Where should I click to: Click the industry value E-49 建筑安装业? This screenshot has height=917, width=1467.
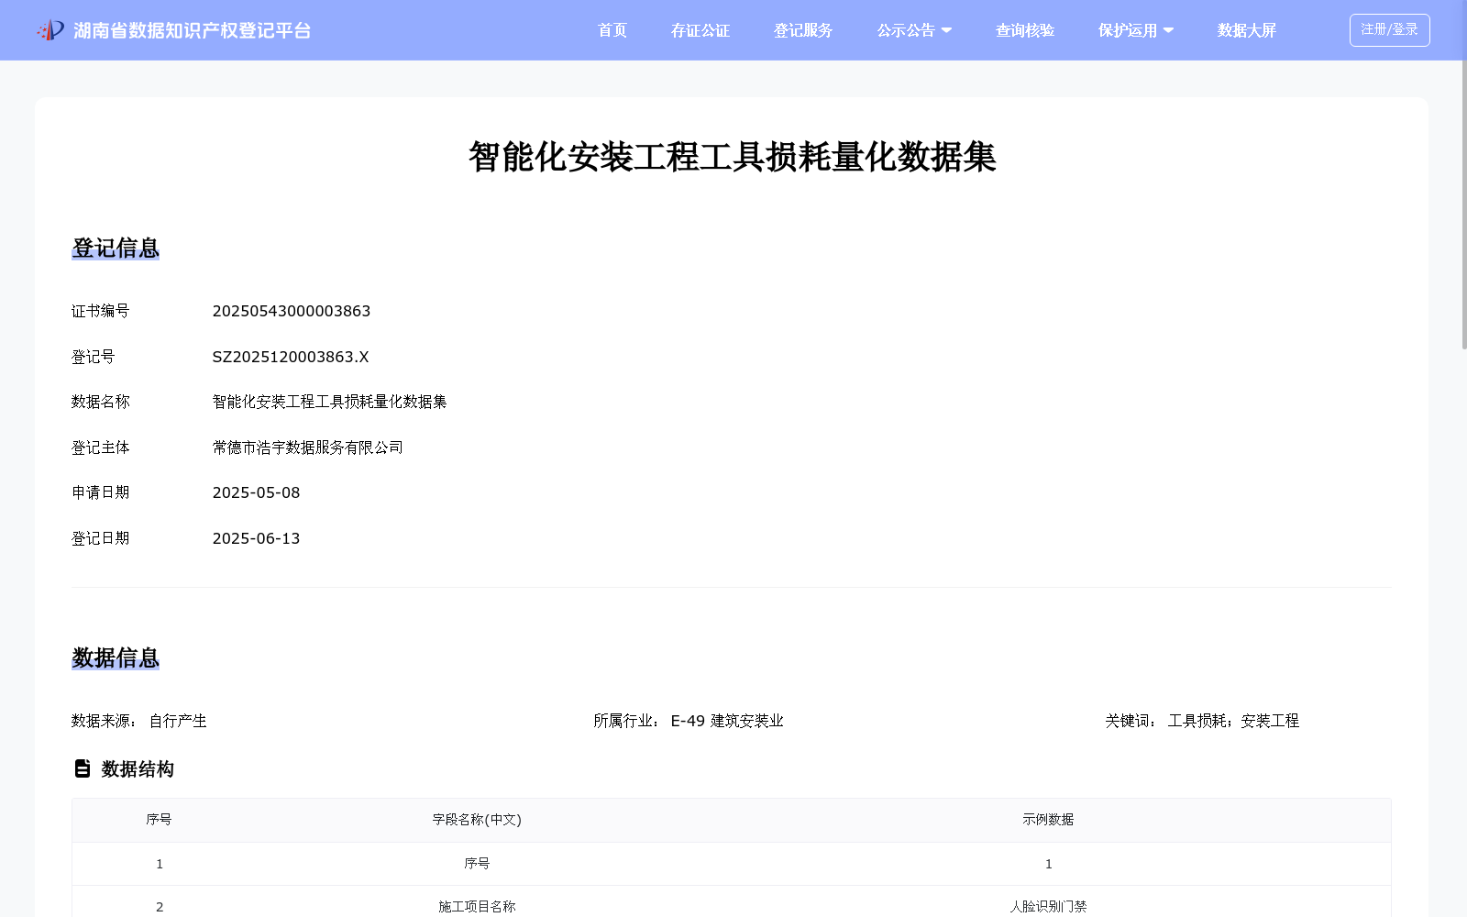coord(727,721)
